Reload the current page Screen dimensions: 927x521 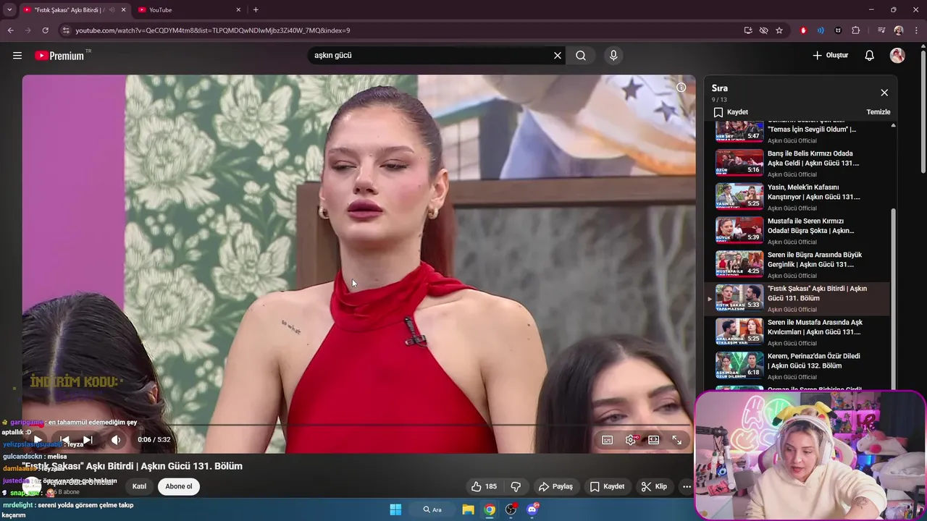45,30
